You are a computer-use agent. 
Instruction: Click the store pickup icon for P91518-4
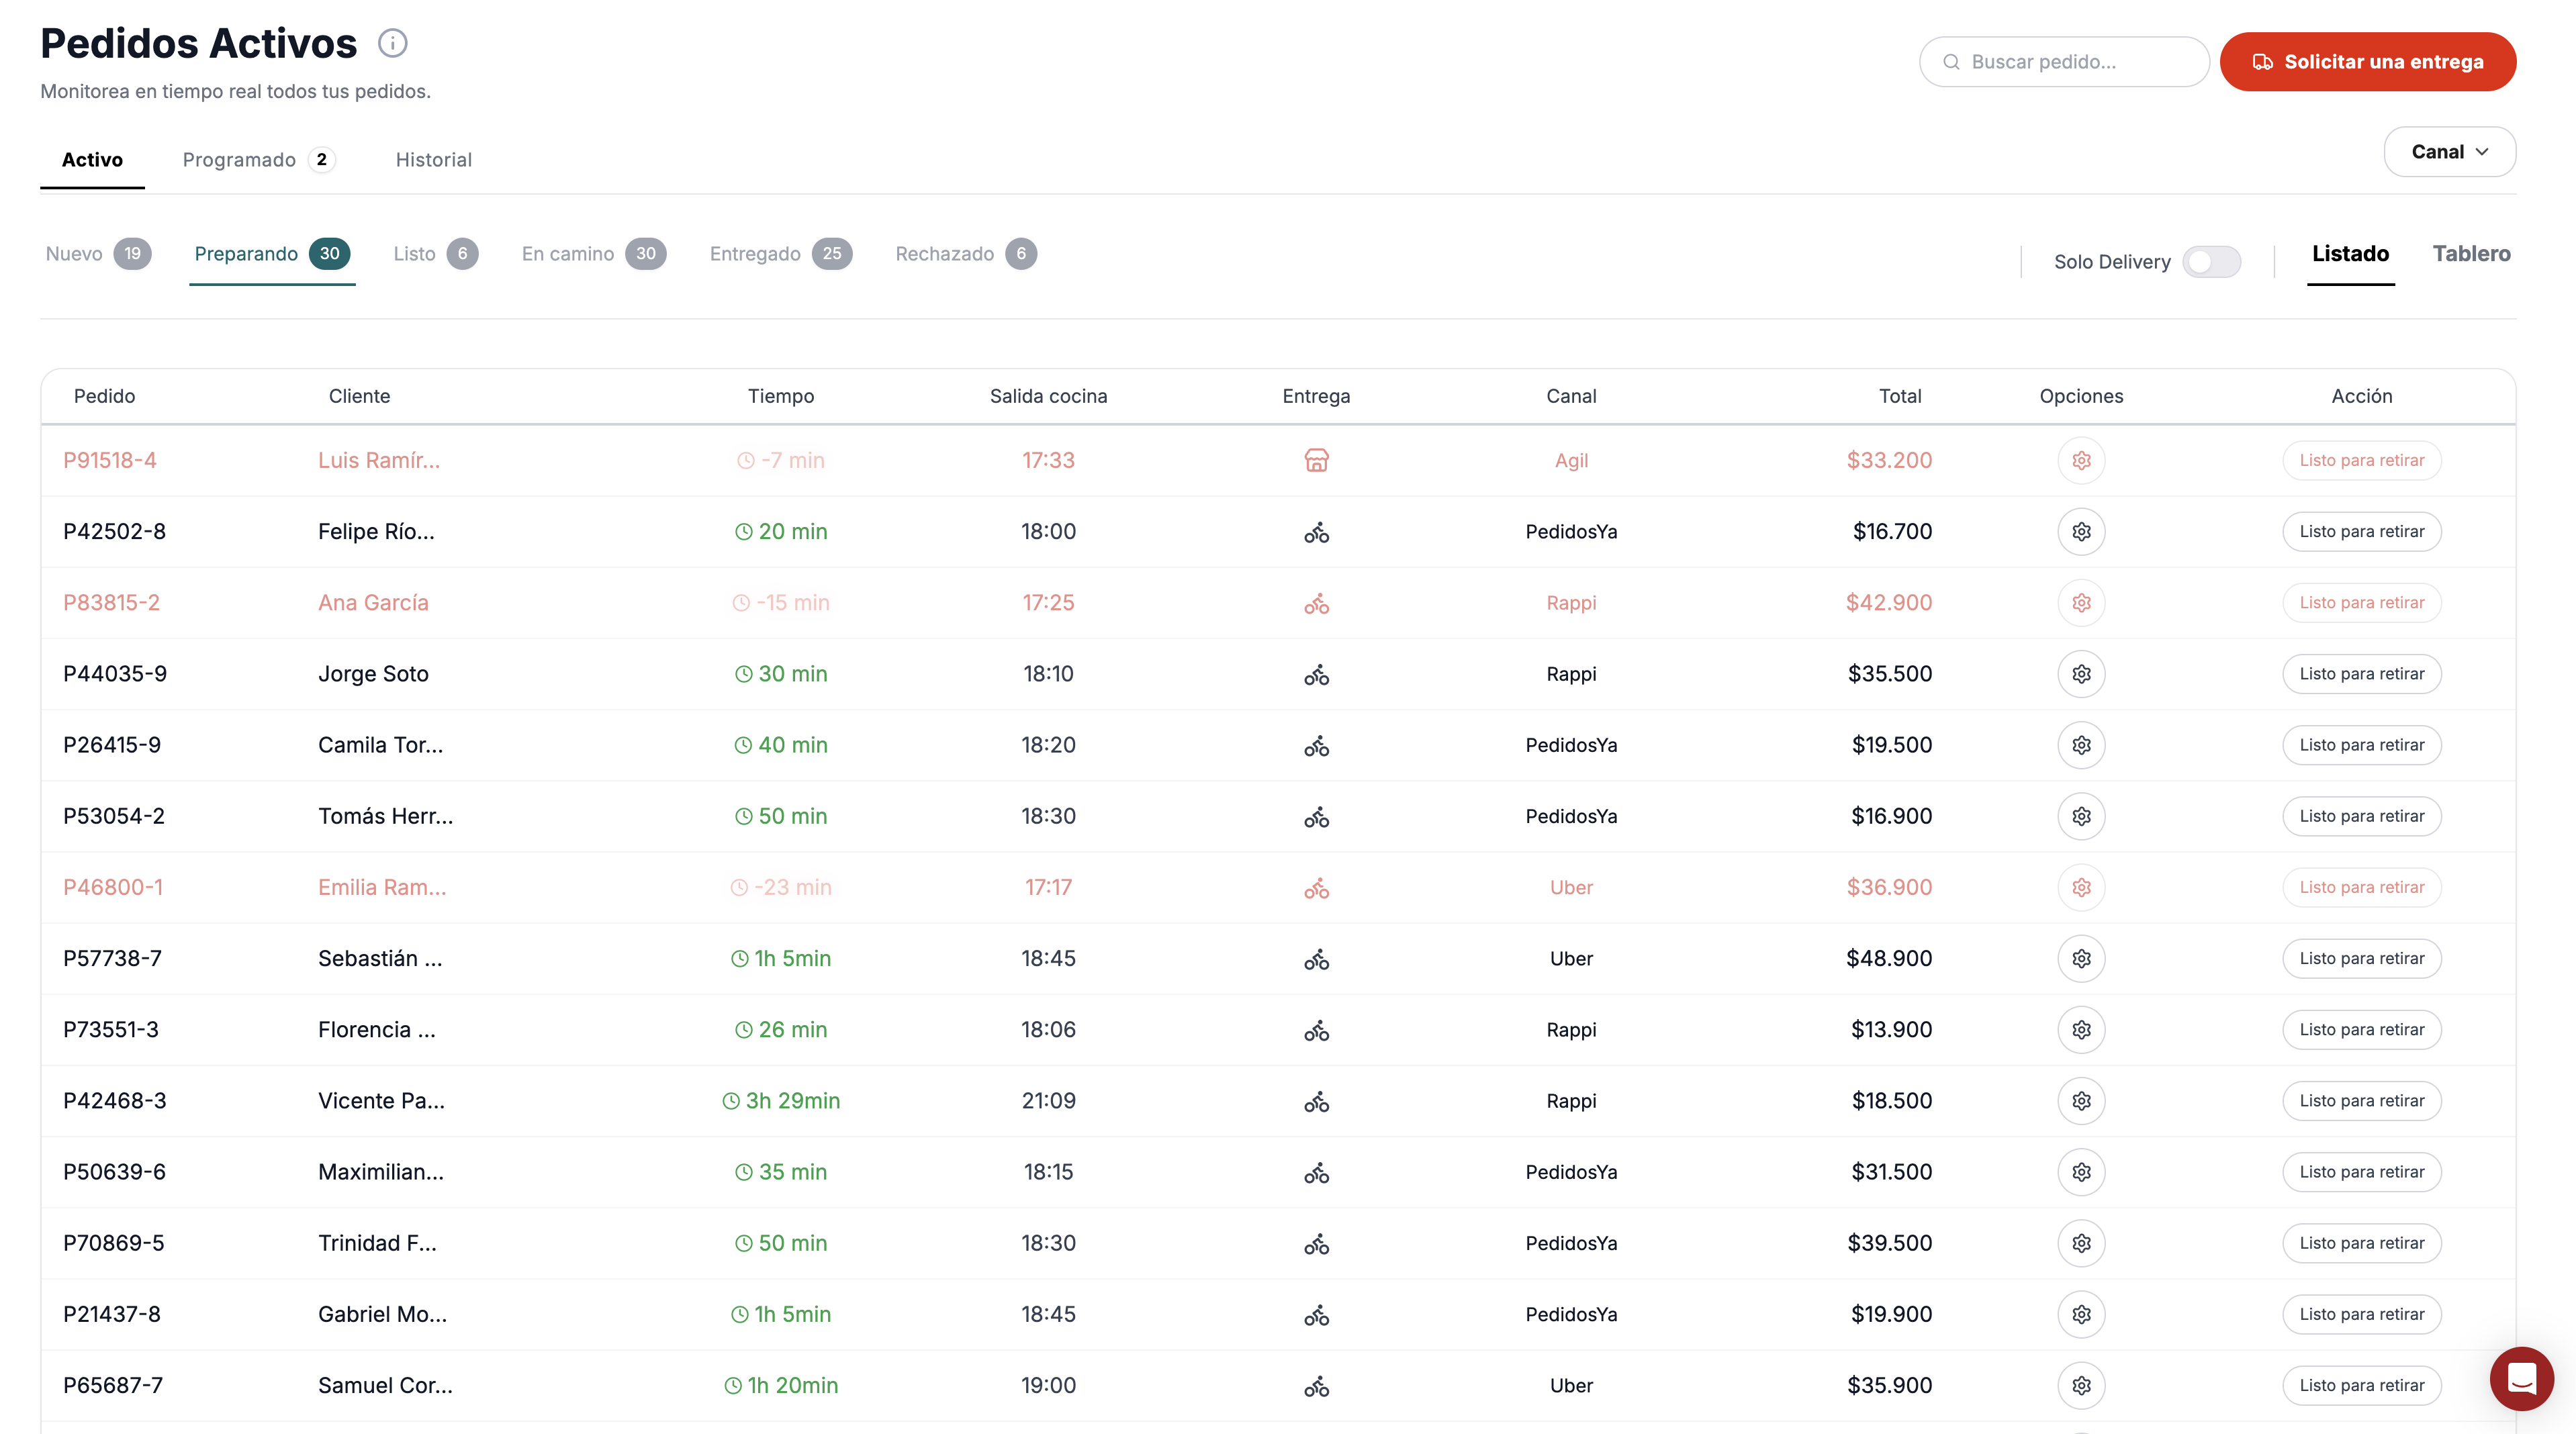(x=1316, y=461)
